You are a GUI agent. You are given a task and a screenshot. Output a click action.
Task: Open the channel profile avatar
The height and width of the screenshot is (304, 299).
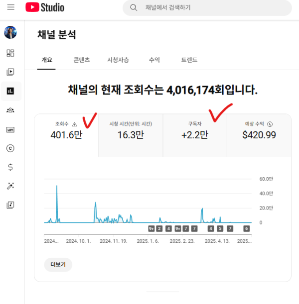(10, 32)
